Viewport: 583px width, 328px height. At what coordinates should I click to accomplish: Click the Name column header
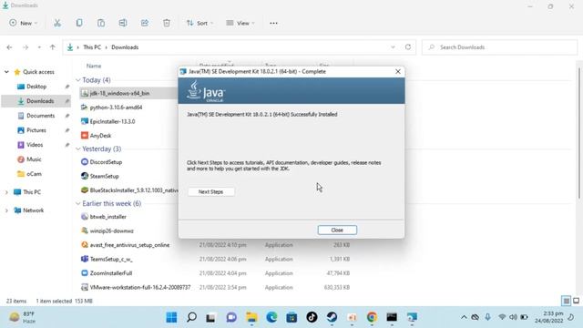tap(94, 66)
